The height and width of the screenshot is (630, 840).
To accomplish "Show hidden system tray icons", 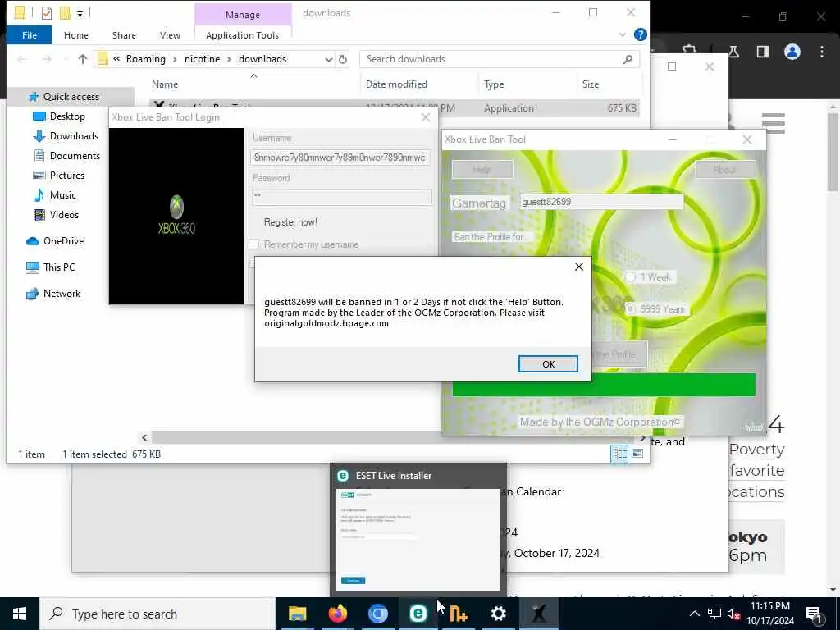I will (x=694, y=614).
